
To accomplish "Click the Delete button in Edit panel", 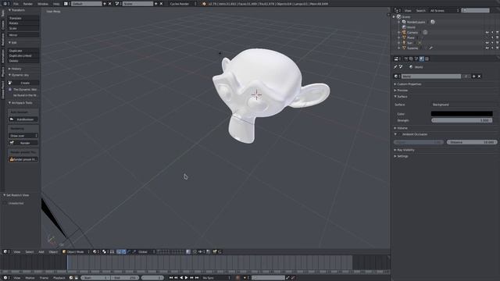I will click(23, 61).
